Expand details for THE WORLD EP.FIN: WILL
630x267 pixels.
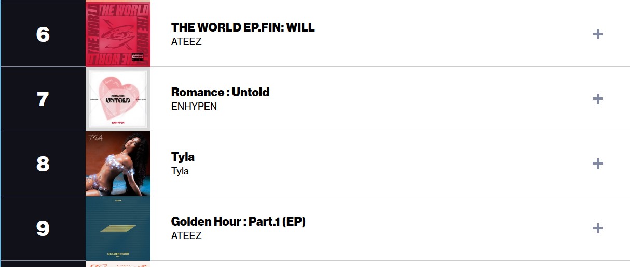tap(598, 34)
